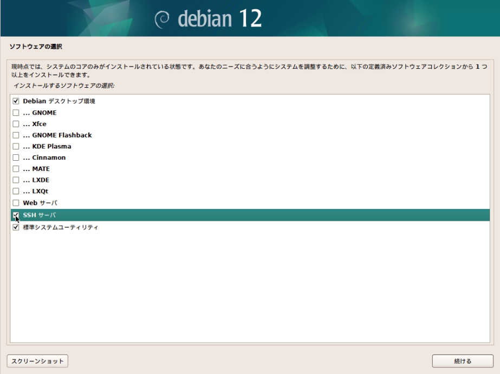Click the Debian swirl logo in the banner
The height and width of the screenshot is (374, 500).
(x=160, y=17)
